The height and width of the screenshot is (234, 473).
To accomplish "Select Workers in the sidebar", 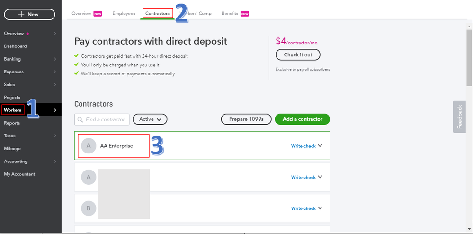I will click(x=13, y=110).
